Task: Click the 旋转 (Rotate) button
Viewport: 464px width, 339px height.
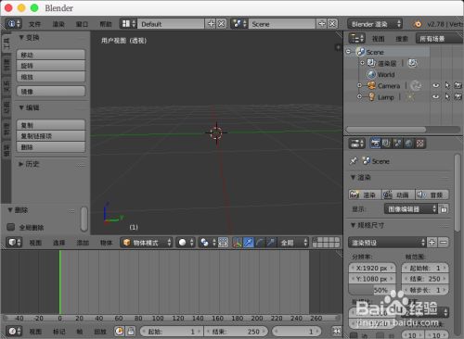Action: coord(51,66)
